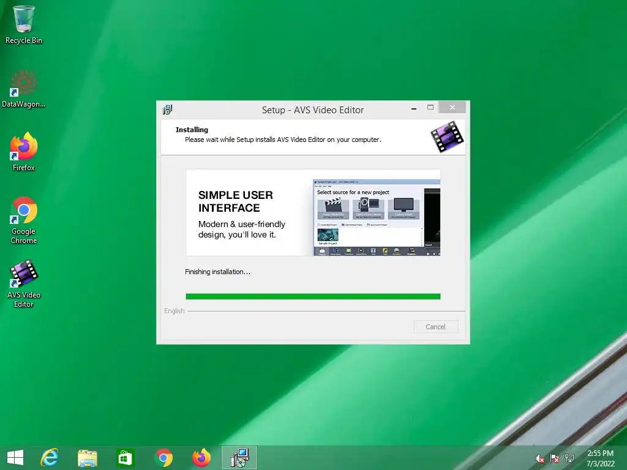
Task: Click the 'Setup - AVS Video Editor' title
Action: coord(313,110)
